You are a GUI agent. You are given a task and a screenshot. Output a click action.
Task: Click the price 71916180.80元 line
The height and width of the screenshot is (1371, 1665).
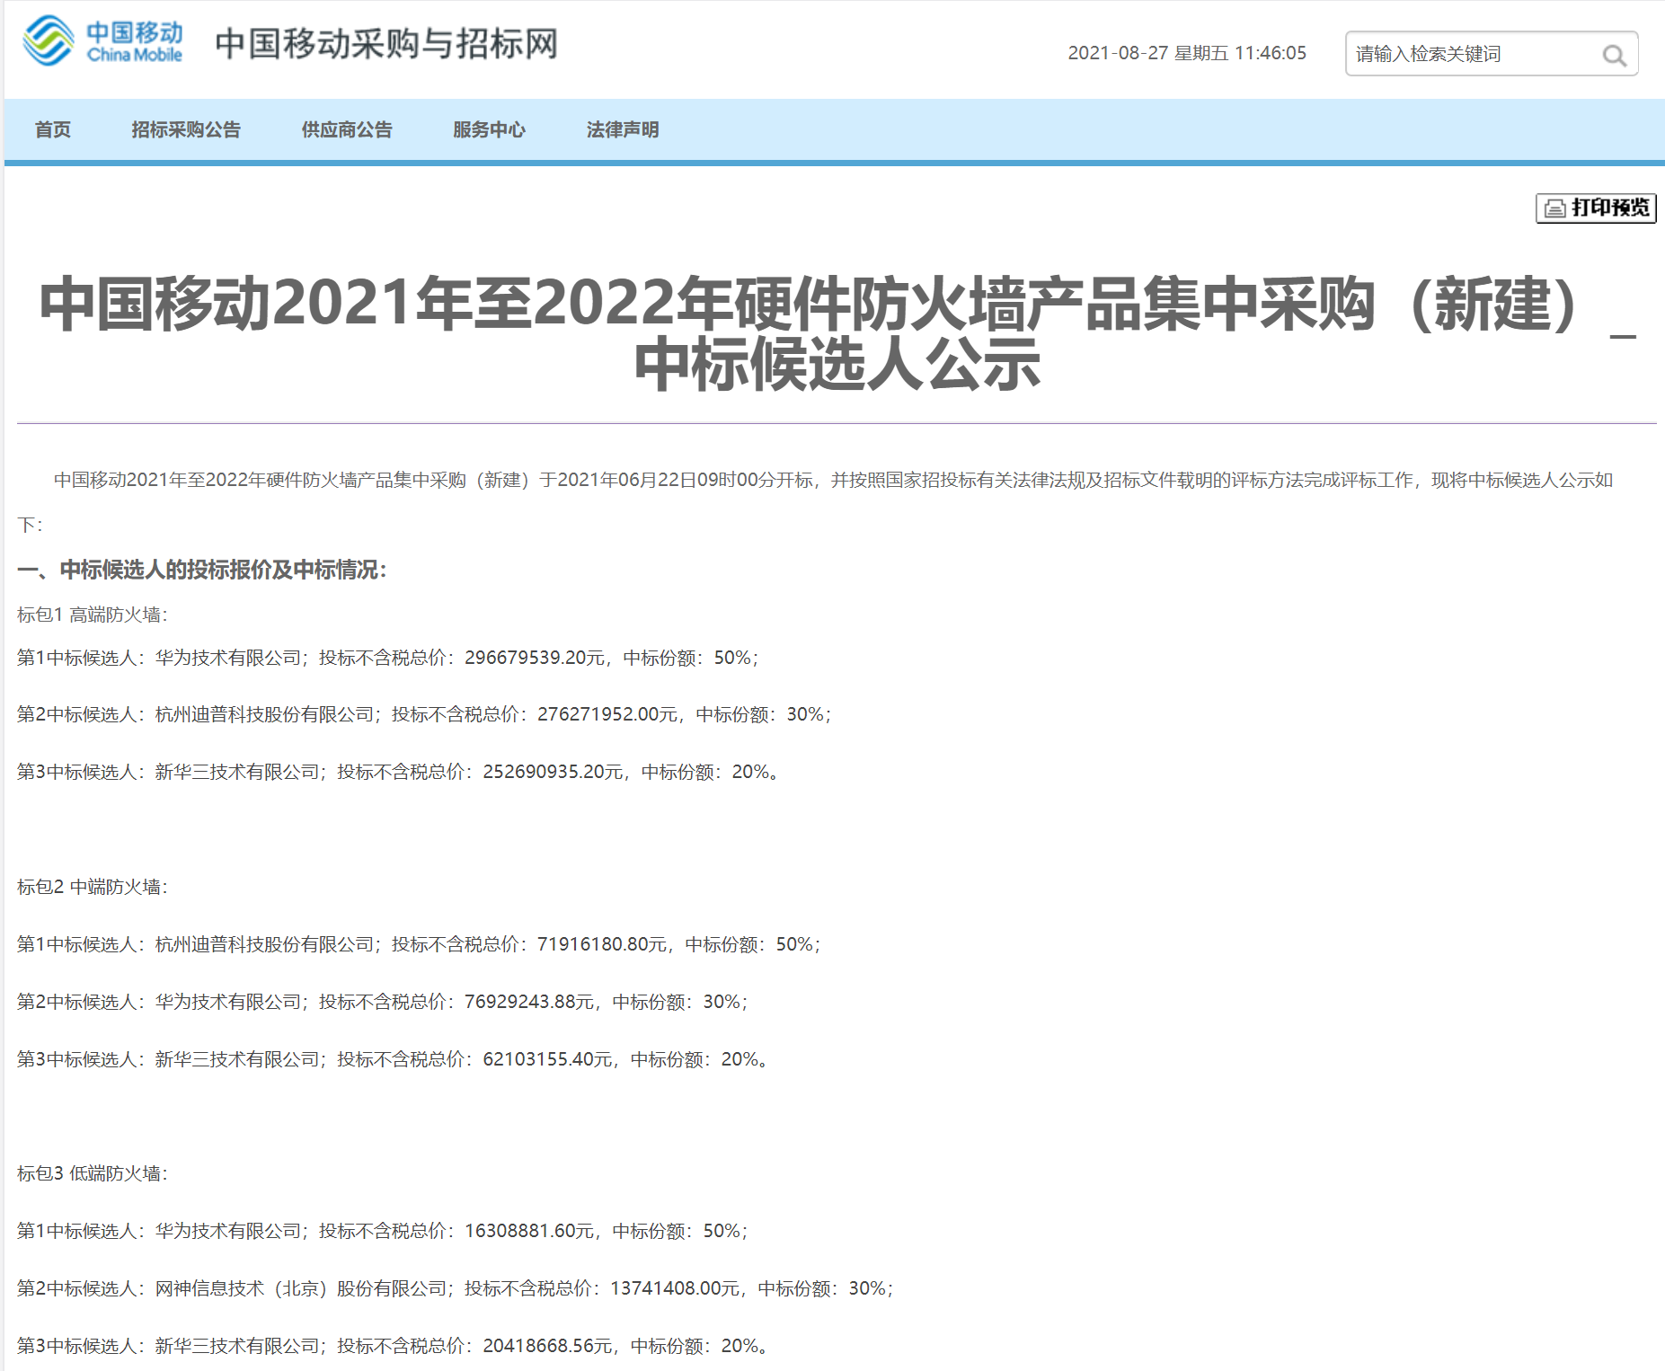pos(420,944)
